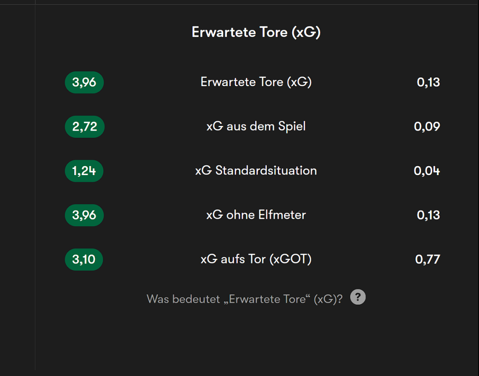
Task: Click the question mark help icon
Action: tap(358, 297)
